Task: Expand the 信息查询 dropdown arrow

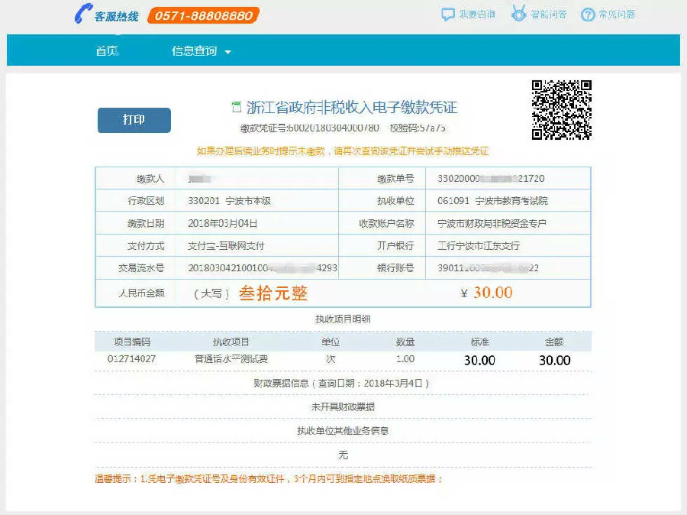Action: pyautogui.click(x=227, y=52)
